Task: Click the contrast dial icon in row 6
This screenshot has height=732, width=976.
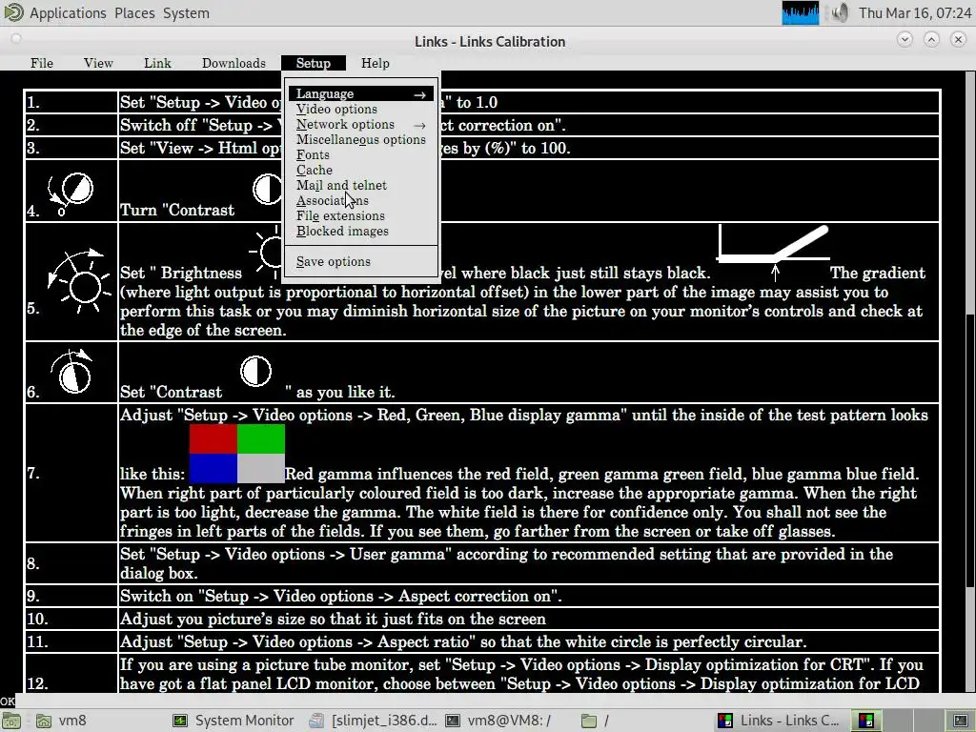Action: pos(72,372)
